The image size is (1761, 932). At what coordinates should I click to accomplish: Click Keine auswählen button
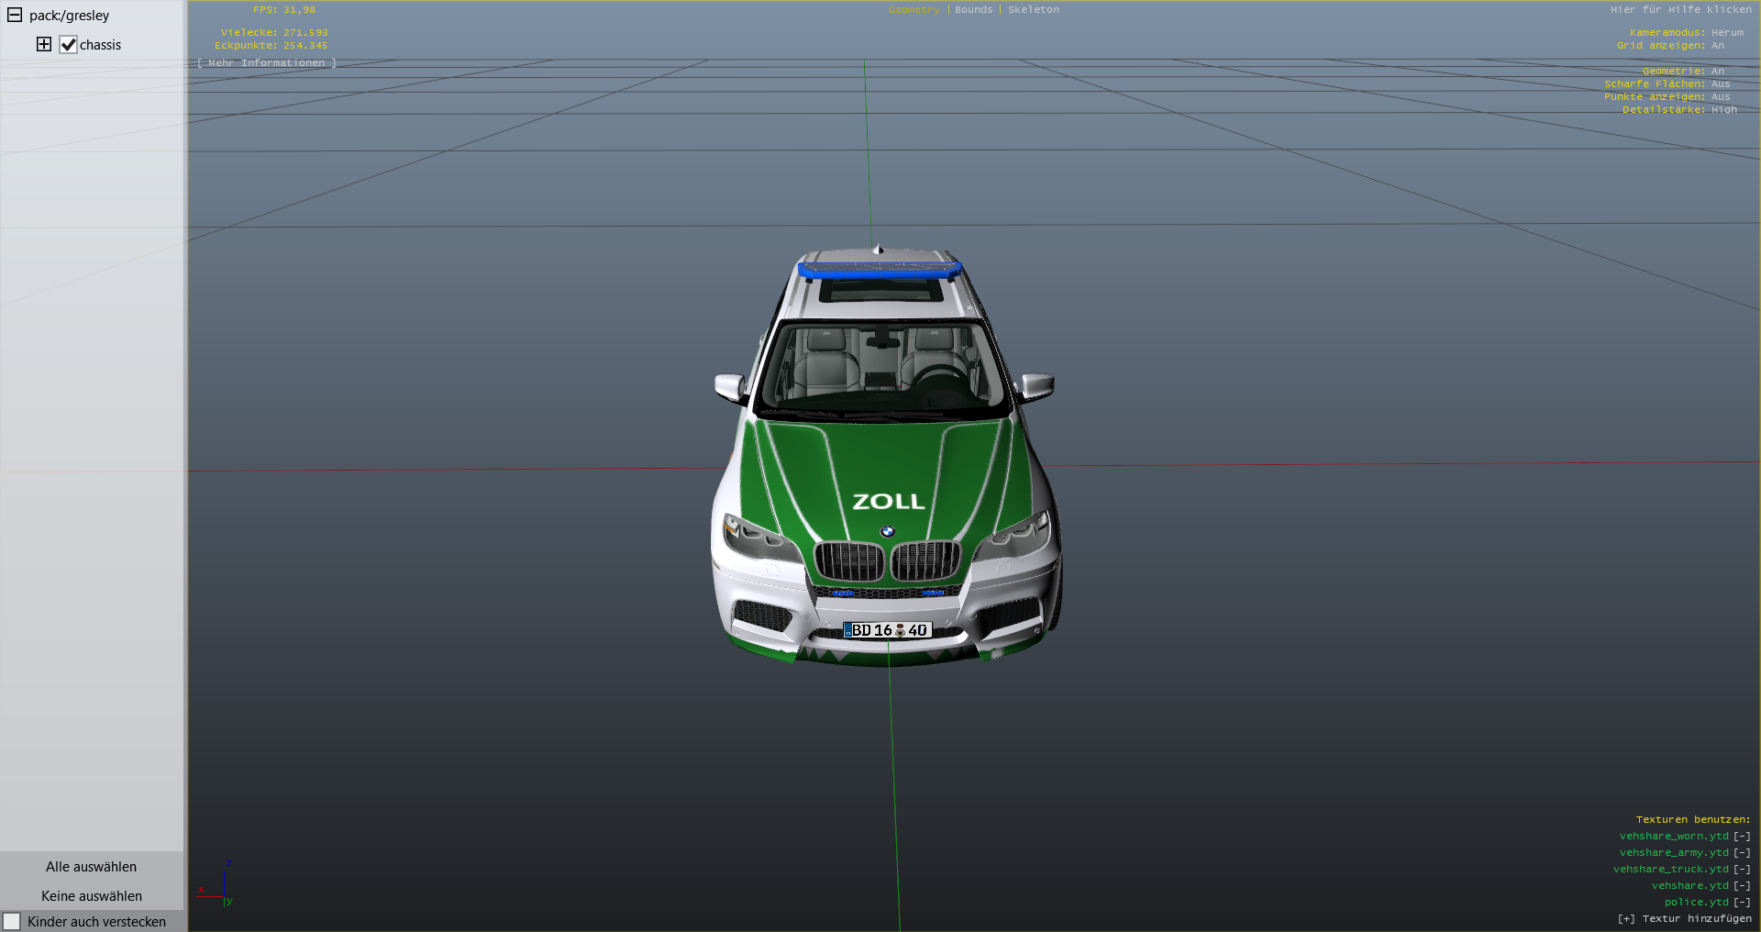pyautogui.click(x=91, y=896)
